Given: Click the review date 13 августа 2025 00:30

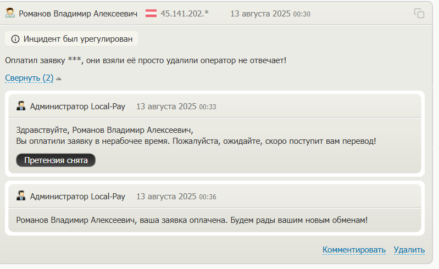Looking at the screenshot, I should point(270,13).
